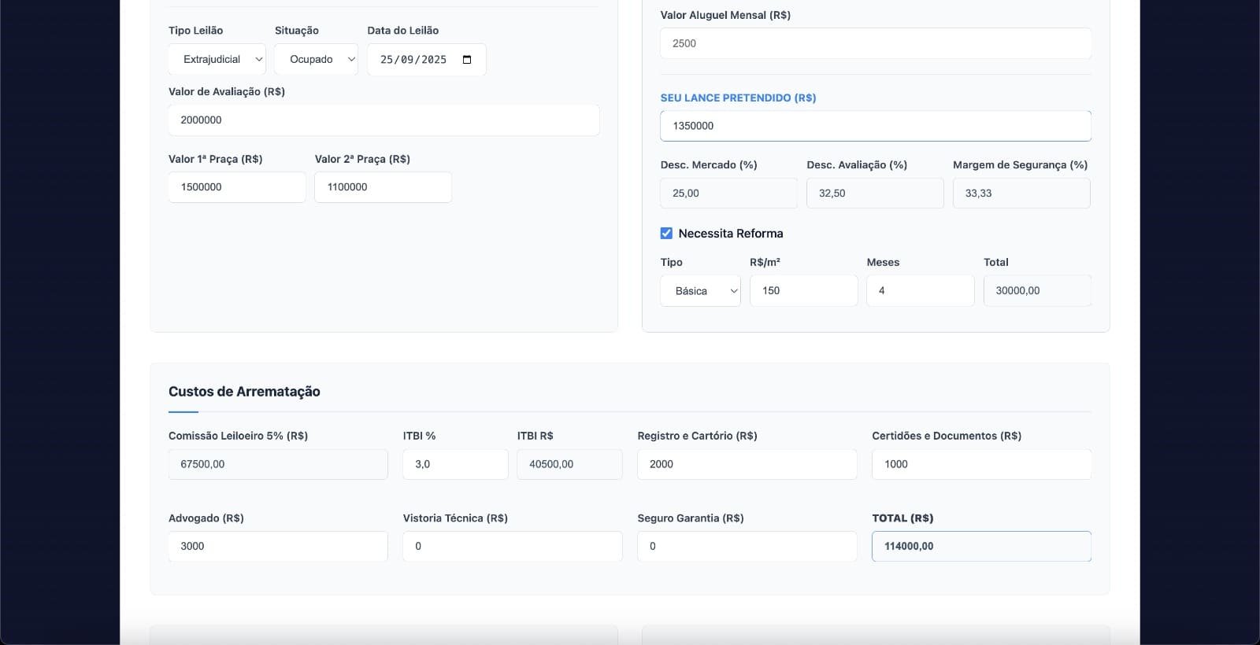
Task: Open the reform Tipo Básica dropdown
Action: pyautogui.click(x=700, y=291)
